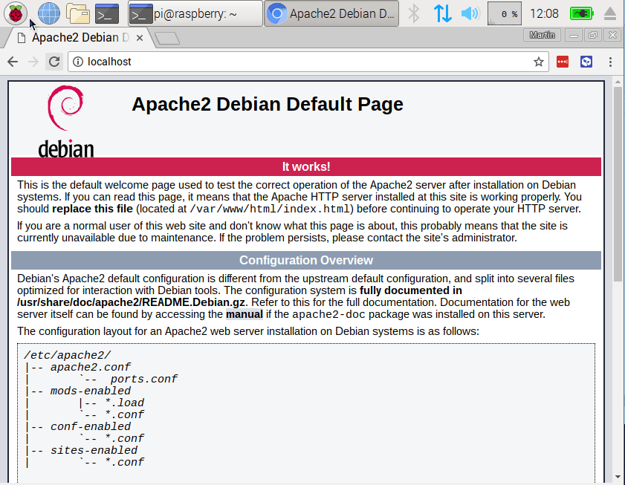Open a new browser tab
Screen dimensions: 625x485
click(167, 39)
